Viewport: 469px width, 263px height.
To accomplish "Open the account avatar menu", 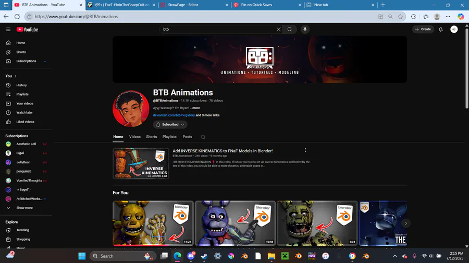I will point(454,29).
